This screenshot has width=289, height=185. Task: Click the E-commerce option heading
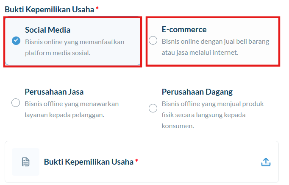click(x=184, y=30)
